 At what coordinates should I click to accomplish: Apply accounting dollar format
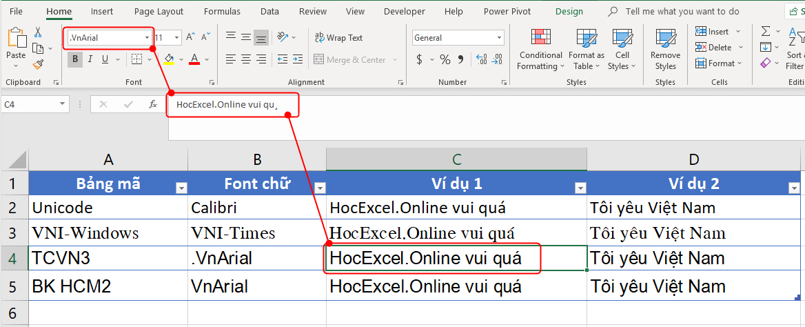pos(420,59)
